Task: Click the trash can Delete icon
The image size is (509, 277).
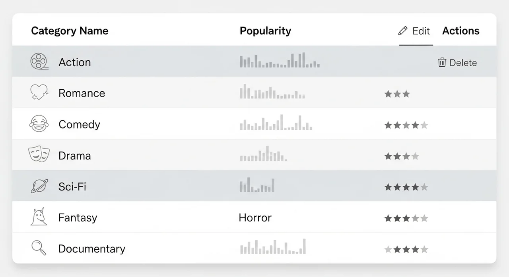Action: tap(442, 62)
